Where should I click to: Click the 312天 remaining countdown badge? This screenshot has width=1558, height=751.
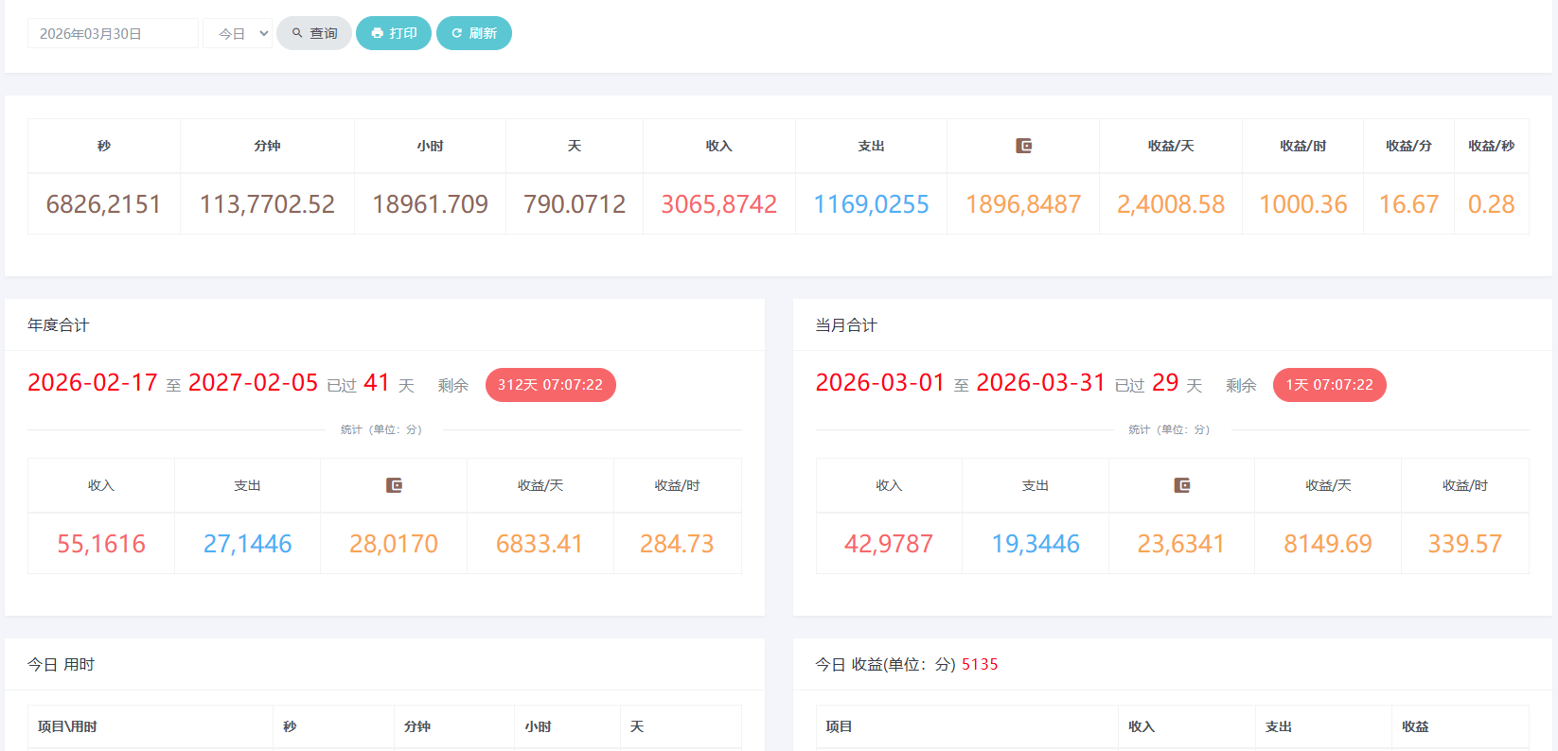click(550, 385)
